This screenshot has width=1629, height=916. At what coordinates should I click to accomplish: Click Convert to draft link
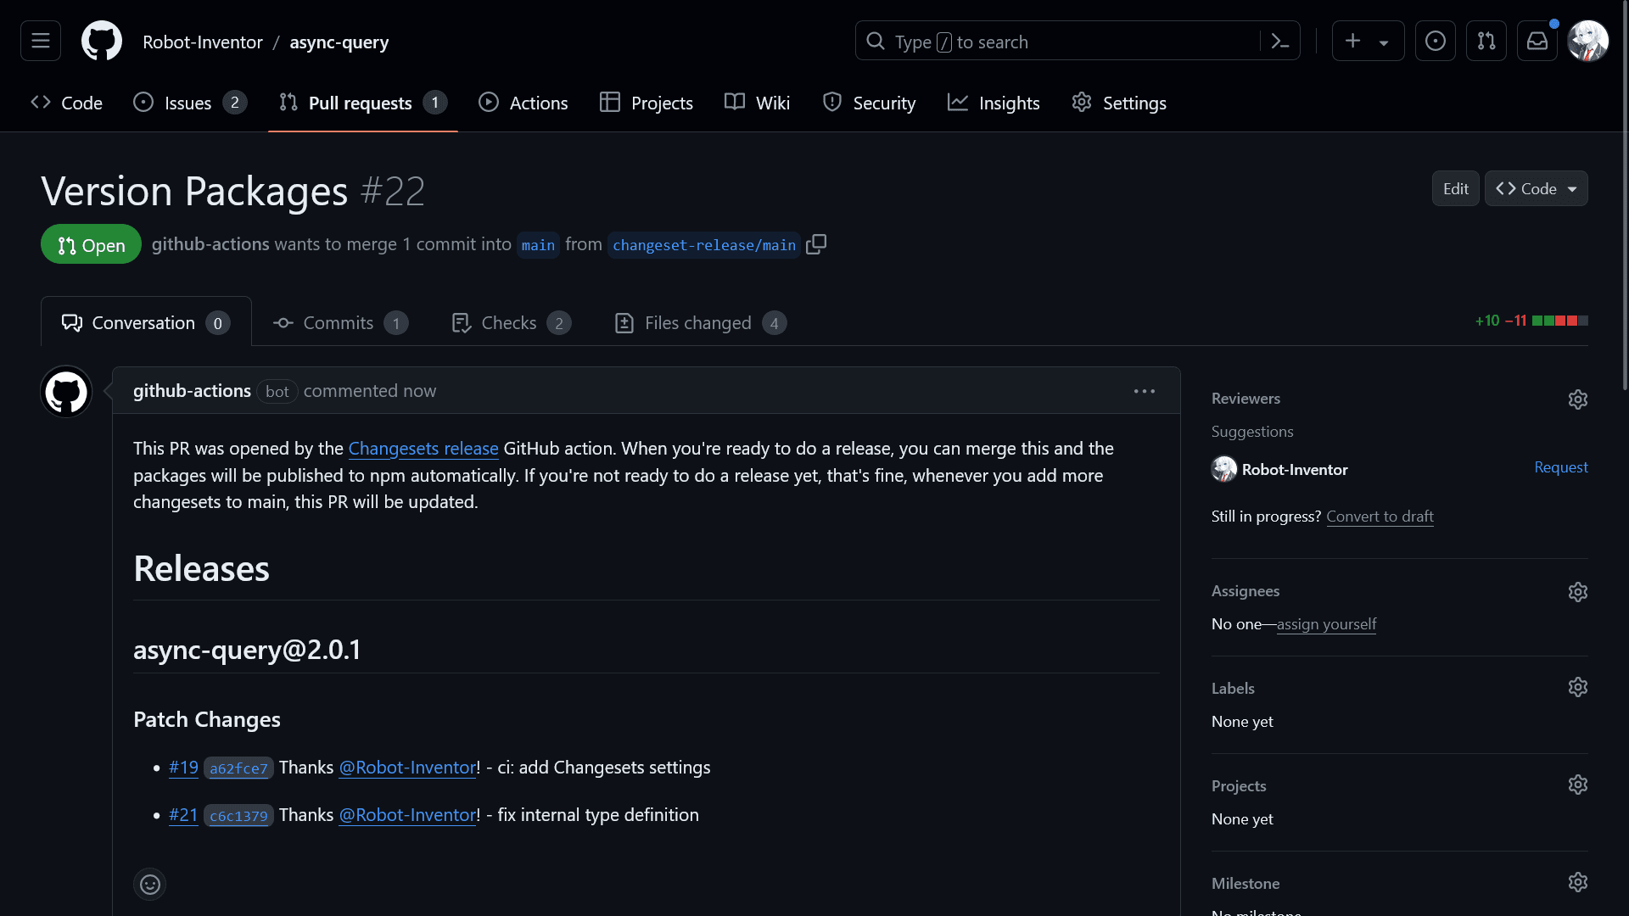(1380, 517)
